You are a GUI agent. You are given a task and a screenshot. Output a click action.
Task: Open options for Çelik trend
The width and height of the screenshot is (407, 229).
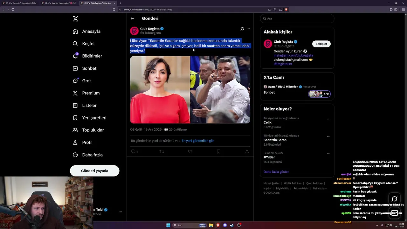coord(328,119)
